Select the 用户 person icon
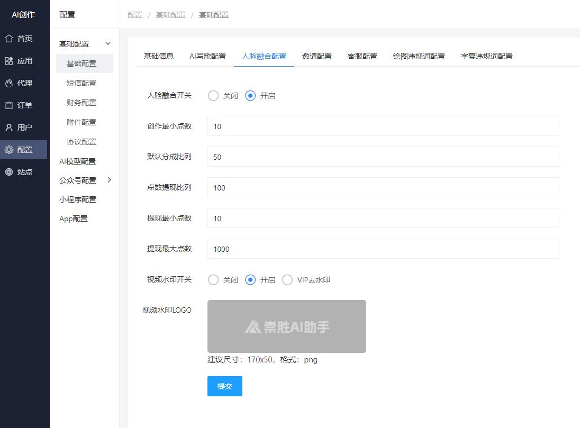The image size is (580, 428). [x=9, y=128]
